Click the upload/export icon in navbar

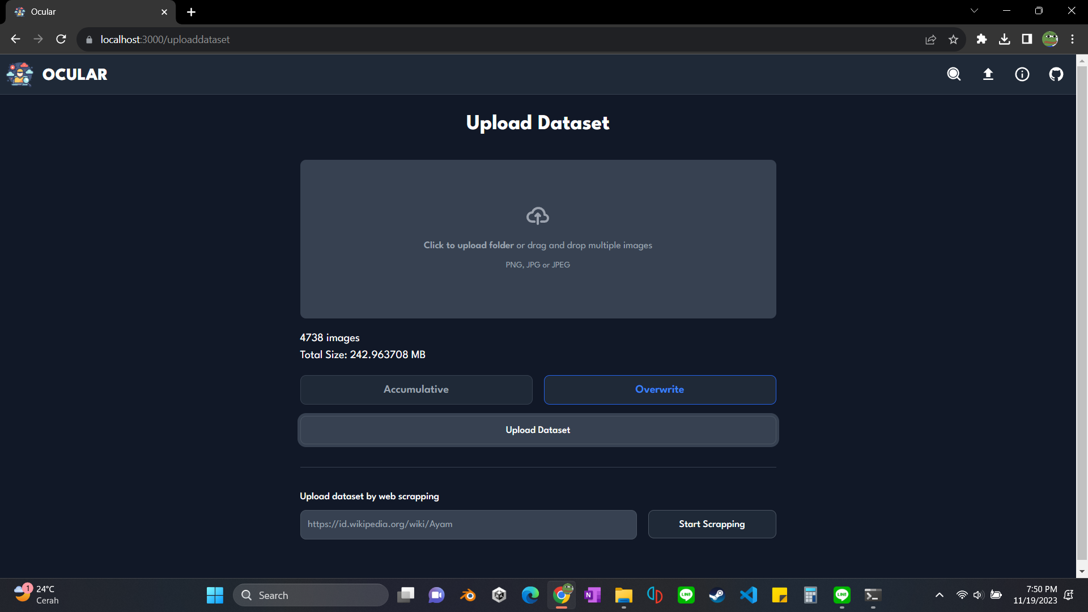point(989,74)
